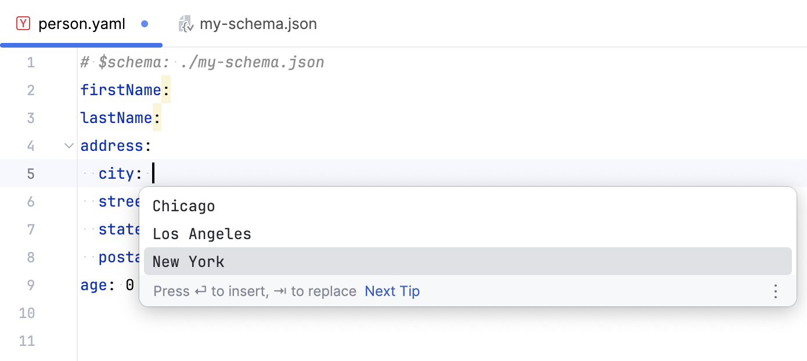Click line number 9 in the gutter
Screen dimensions: 807x361
tap(31, 285)
